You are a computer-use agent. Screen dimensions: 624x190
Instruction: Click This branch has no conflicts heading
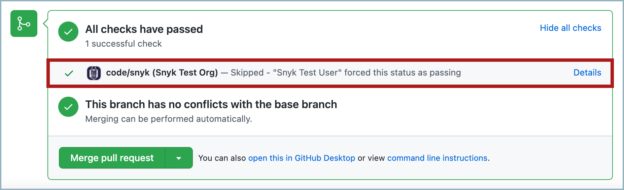tap(211, 104)
